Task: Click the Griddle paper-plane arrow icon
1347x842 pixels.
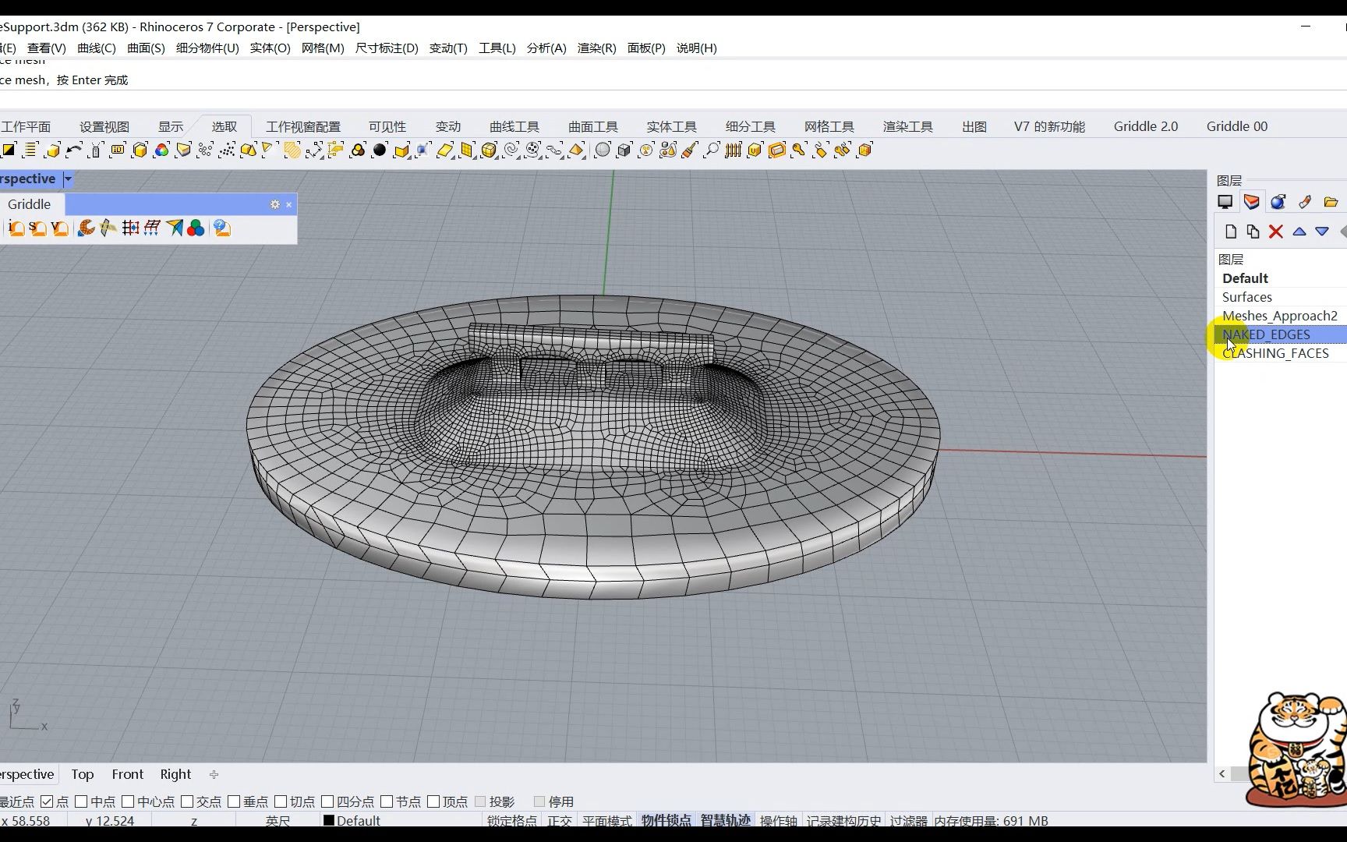Action: point(175,228)
